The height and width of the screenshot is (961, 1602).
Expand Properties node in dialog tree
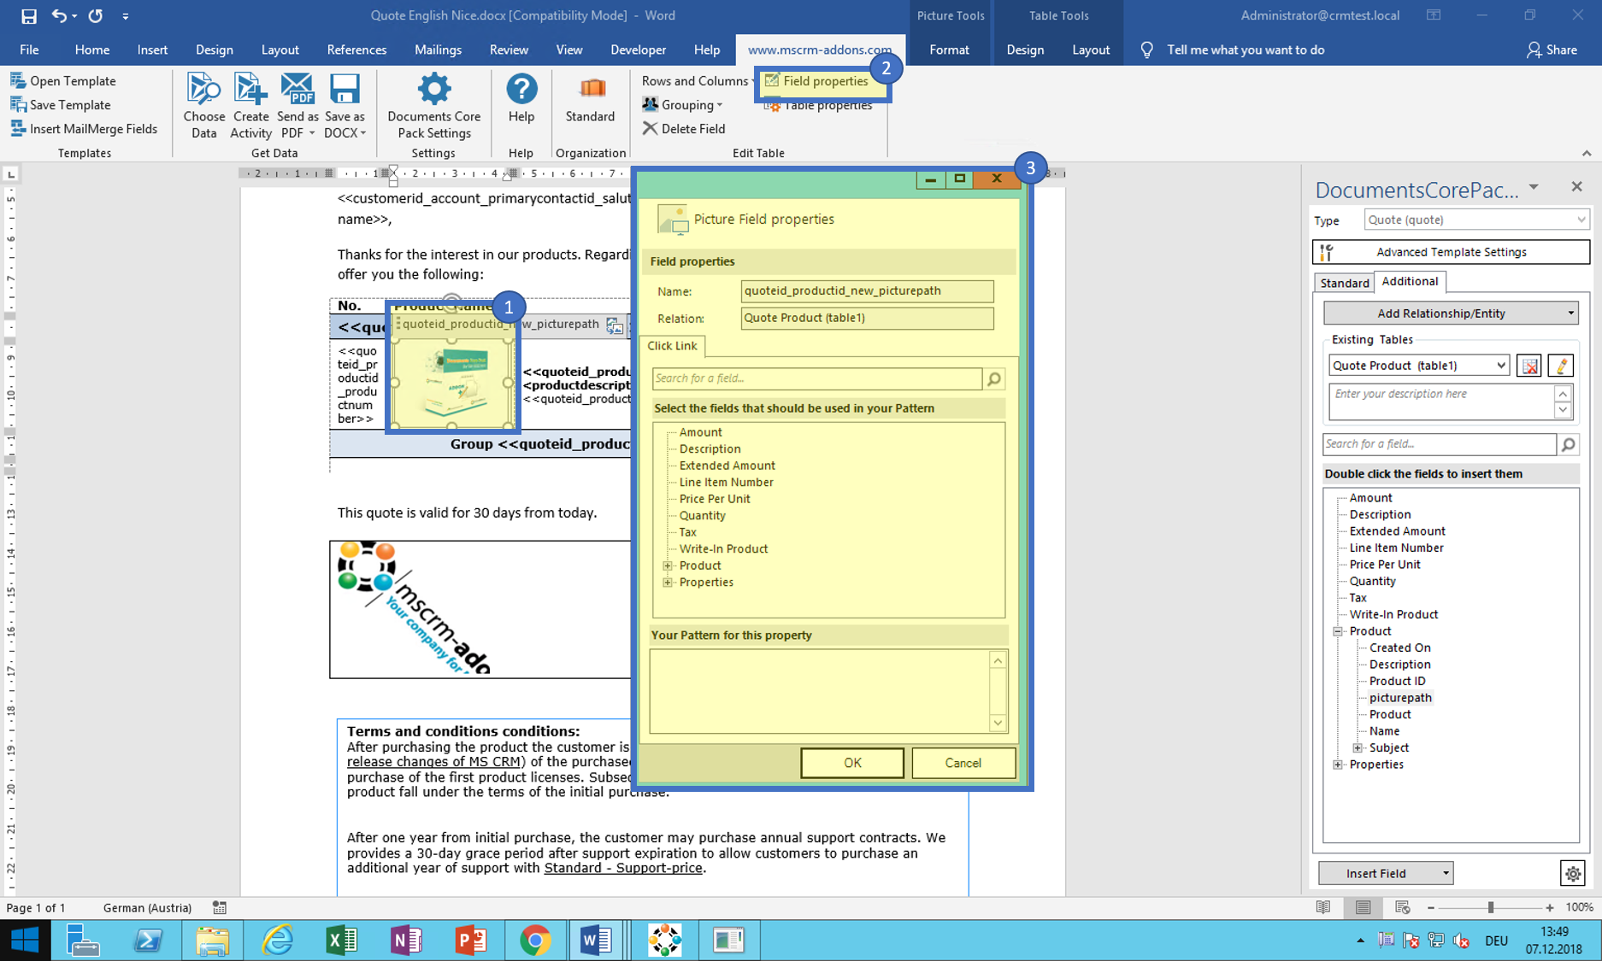pos(668,583)
